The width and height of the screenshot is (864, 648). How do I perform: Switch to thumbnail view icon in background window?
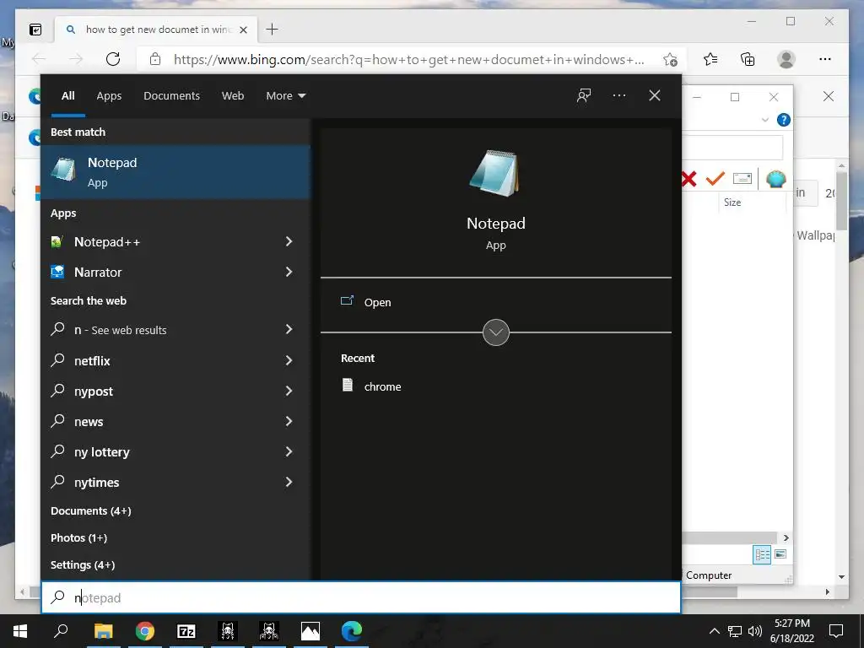tap(780, 553)
